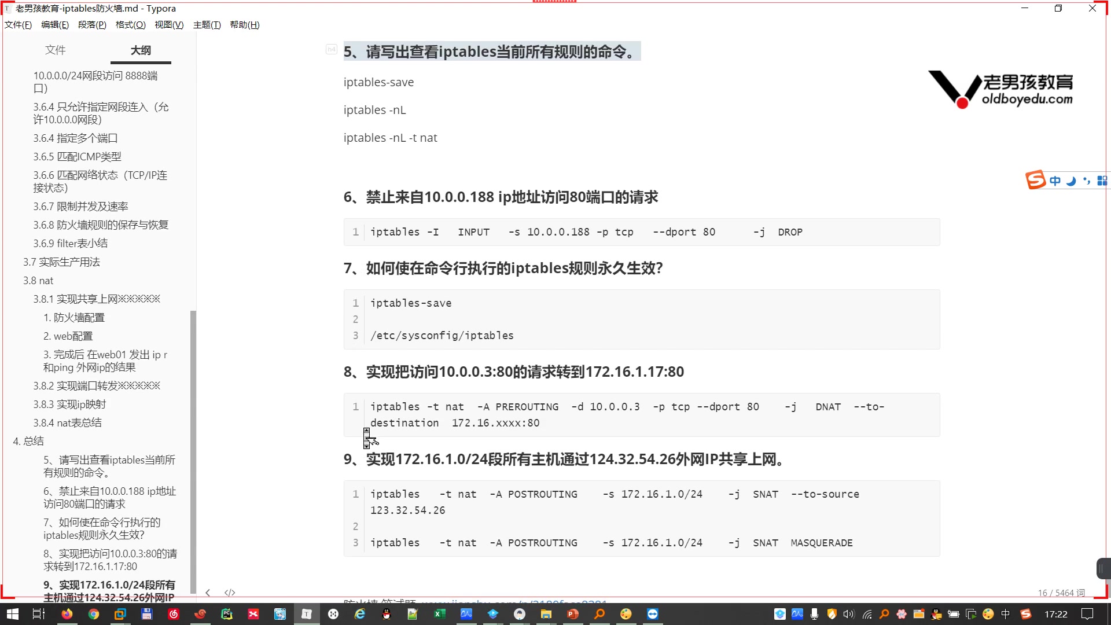Open the 视图(V) menu
1111x625 pixels.
point(169,25)
